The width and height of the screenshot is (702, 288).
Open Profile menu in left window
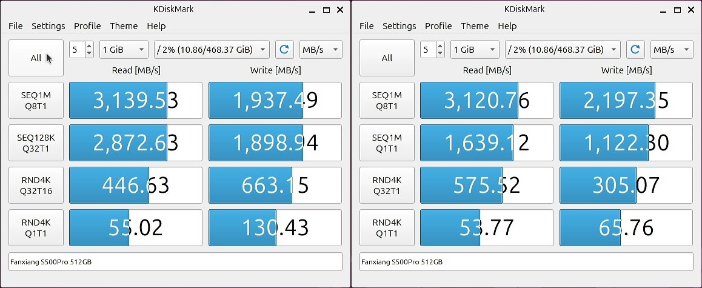pyautogui.click(x=87, y=26)
